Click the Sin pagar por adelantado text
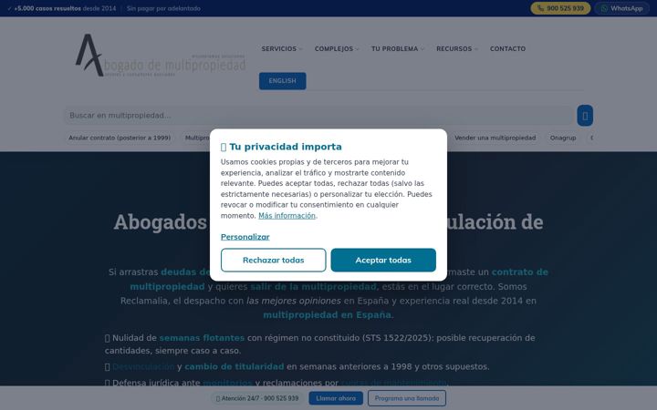This screenshot has width=657, height=410. 163,8
